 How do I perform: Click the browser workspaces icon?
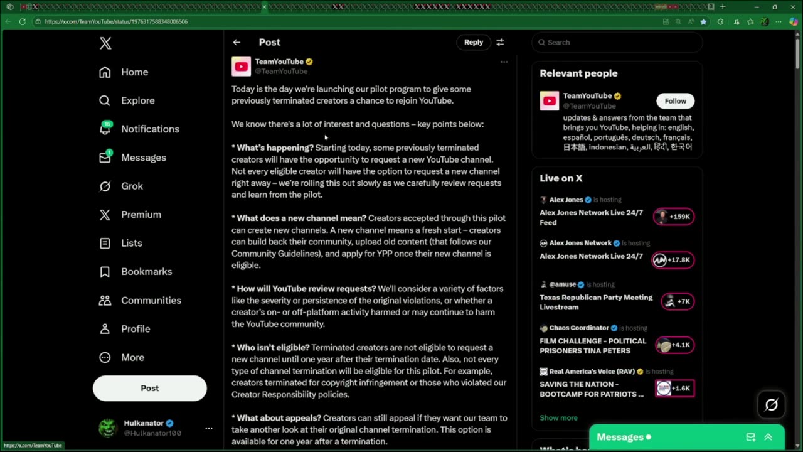[9, 7]
